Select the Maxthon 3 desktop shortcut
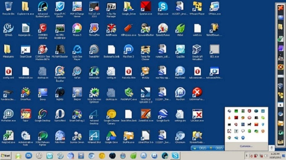The image size is (286, 160). (129, 51)
